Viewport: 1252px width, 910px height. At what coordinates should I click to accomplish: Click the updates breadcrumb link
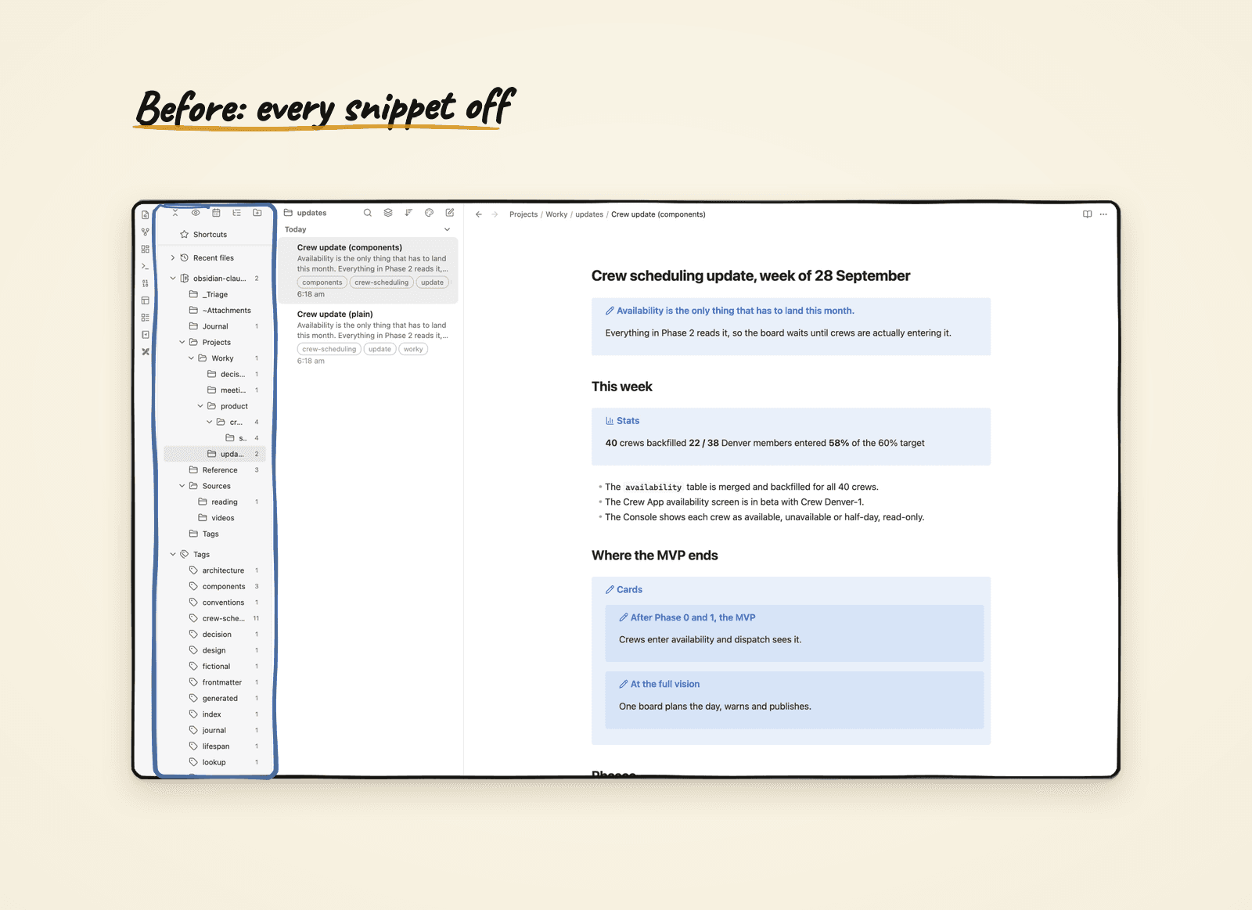pos(589,214)
